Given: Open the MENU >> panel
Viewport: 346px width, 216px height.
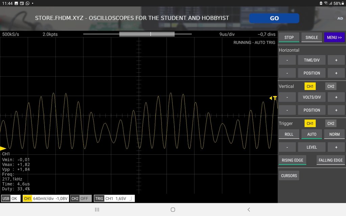Looking at the screenshot, I should click(334, 37).
